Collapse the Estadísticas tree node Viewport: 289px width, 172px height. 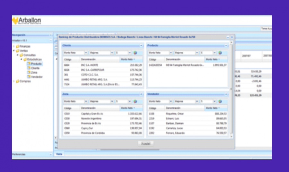pyautogui.click(x=22, y=59)
